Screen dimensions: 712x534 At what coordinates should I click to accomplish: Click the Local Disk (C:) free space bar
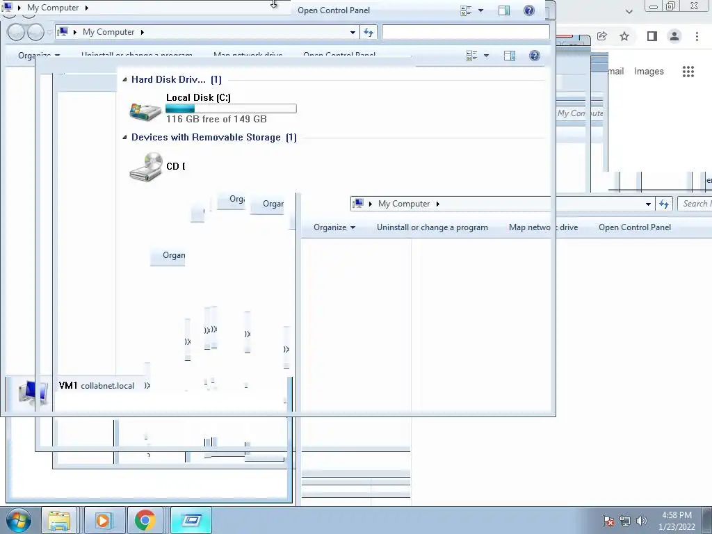pos(231,108)
